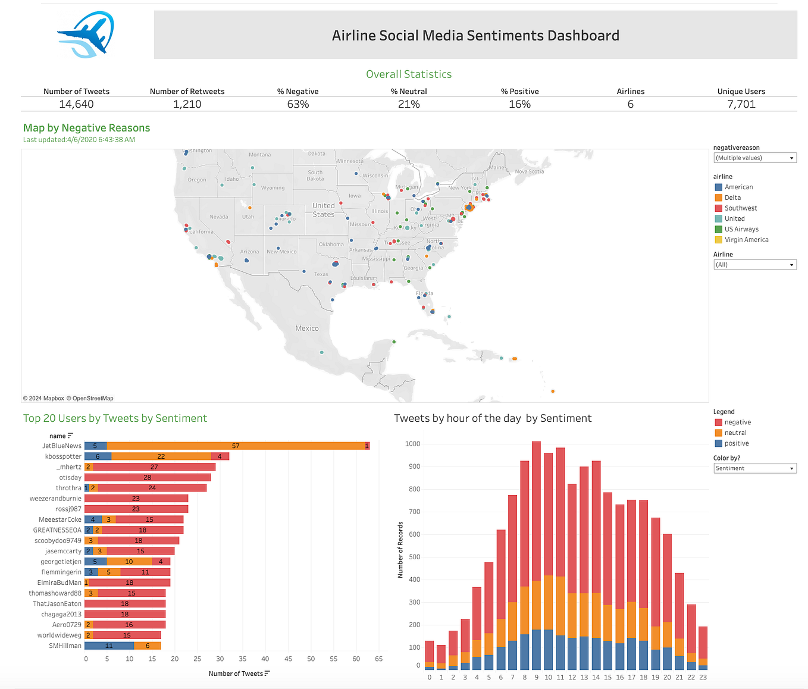
Task: Click the sort icon on Number of Tweets axis
Action: click(x=268, y=673)
